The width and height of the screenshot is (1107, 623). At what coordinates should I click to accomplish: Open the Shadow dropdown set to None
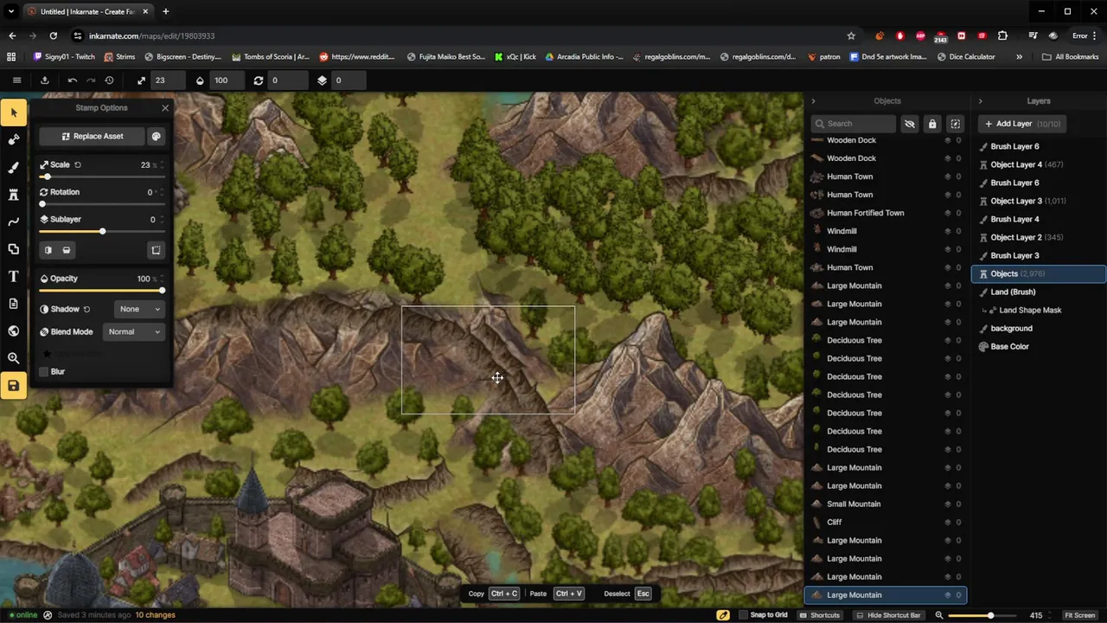139,309
